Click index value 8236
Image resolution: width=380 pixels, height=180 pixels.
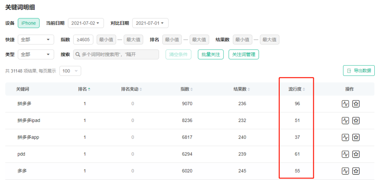[187, 120]
